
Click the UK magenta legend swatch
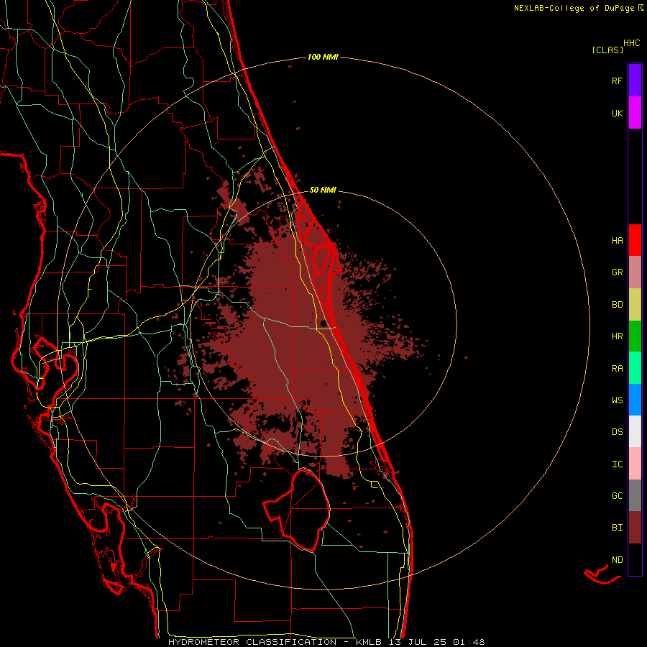(635, 113)
